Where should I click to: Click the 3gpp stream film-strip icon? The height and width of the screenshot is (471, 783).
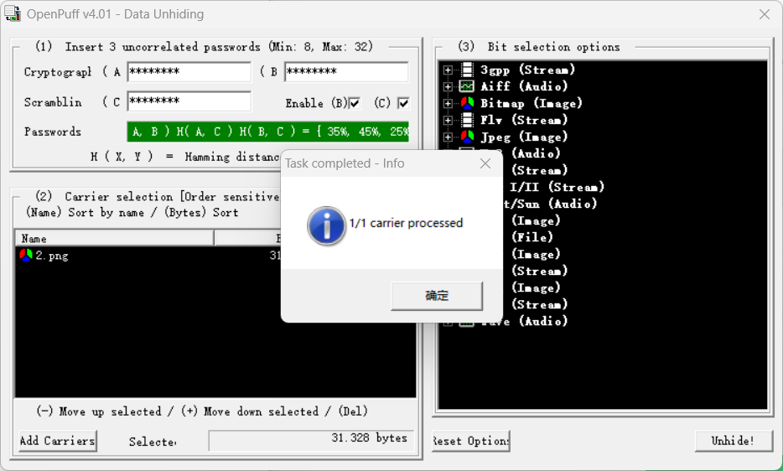click(x=467, y=70)
